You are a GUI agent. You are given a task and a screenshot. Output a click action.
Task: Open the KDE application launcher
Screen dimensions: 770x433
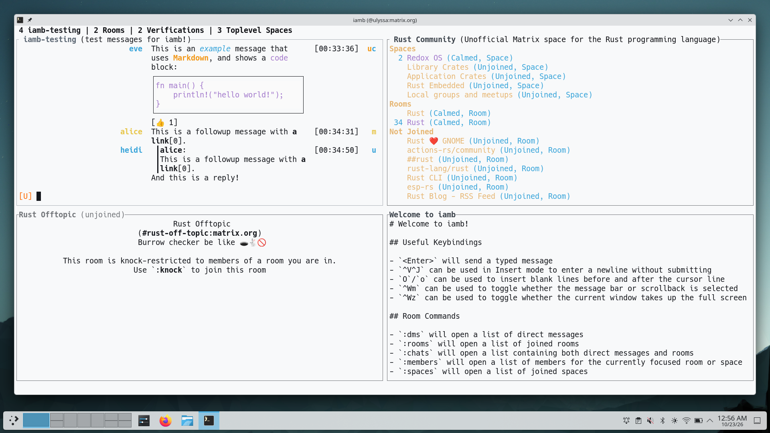coord(14,420)
